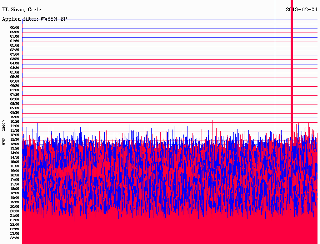This screenshot has width=320, height=244.
Task: Click the 'Applied filter: WWSSN-SP' label
Action: click(x=34, y=19)
